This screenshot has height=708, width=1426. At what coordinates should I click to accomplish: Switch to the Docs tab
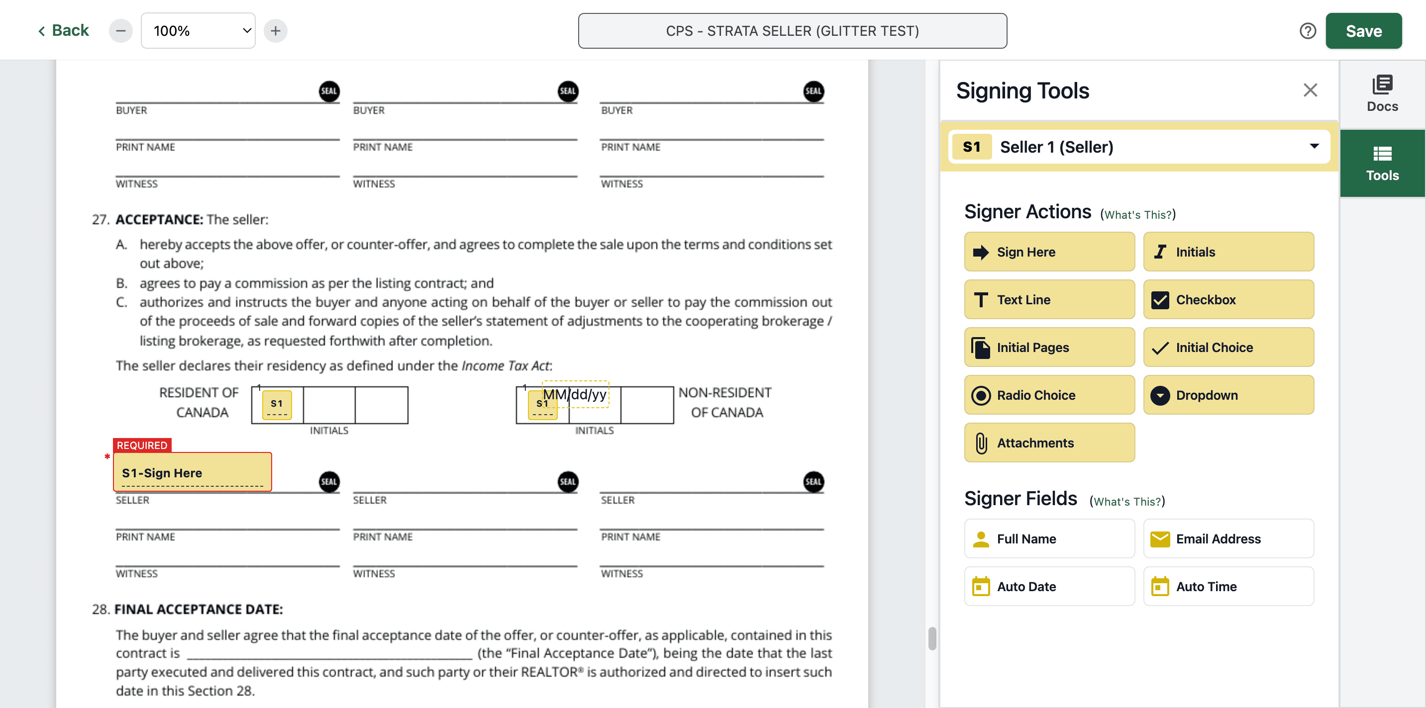[x=1382, y=94]
